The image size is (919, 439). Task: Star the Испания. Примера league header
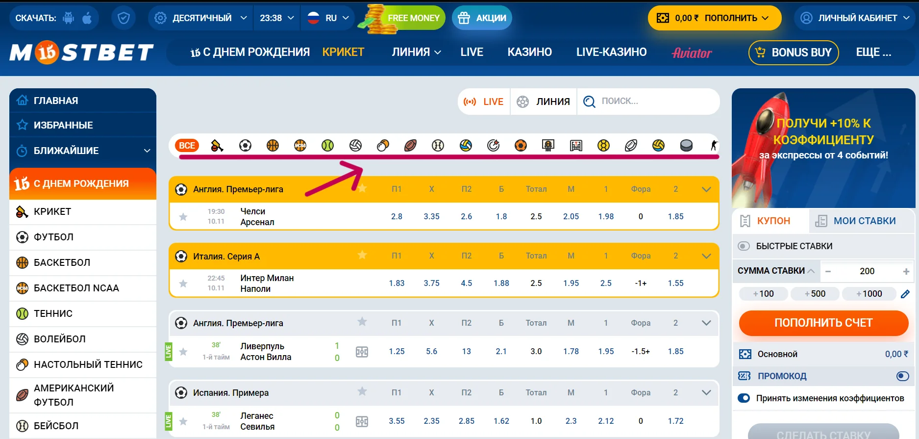point(362,391)
